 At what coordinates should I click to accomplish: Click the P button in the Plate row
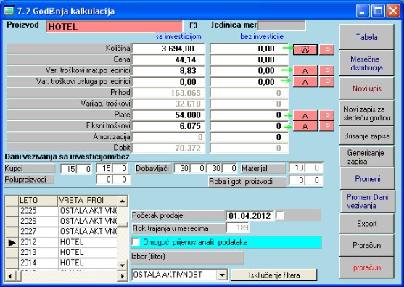click(x=326, y=115)
